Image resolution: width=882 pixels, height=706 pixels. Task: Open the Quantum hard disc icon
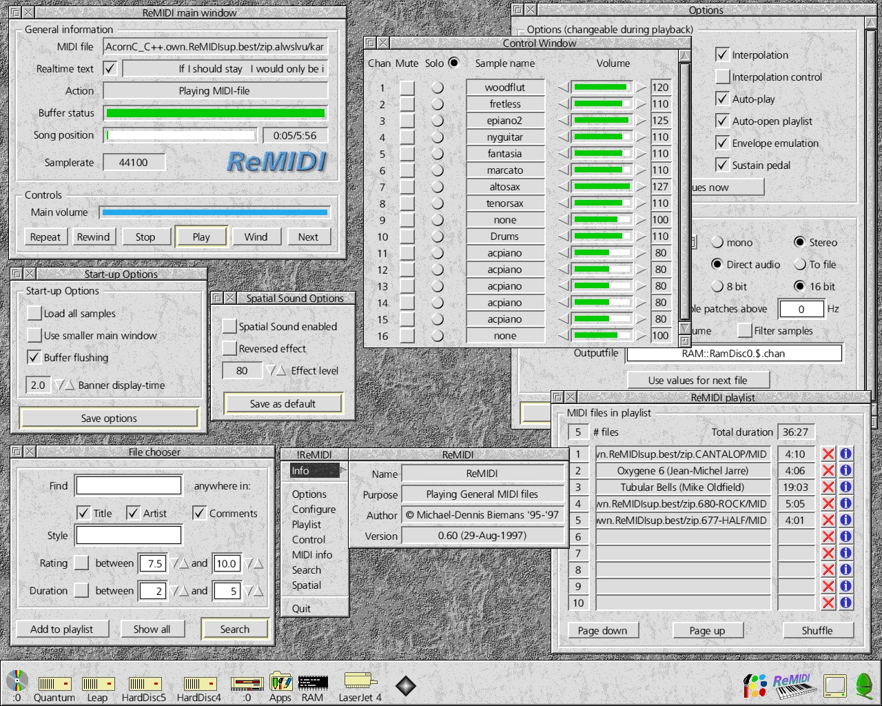coord(54,683)
